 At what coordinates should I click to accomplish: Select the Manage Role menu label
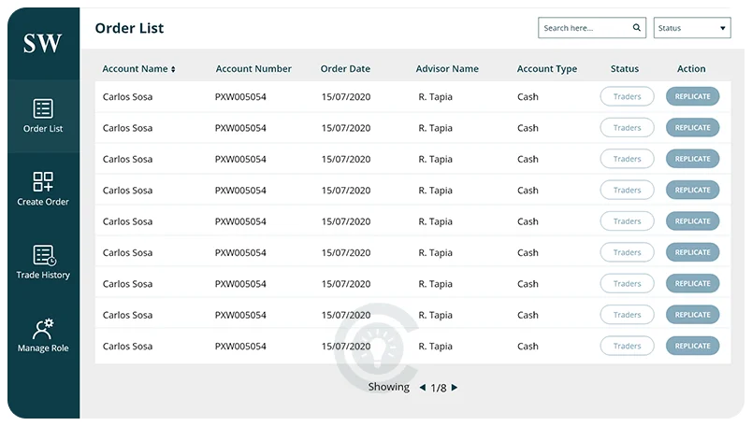click(x=43, y=348)
